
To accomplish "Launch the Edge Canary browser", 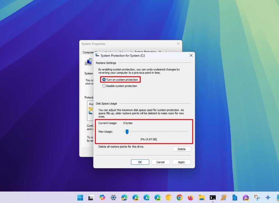I will 135,198.
